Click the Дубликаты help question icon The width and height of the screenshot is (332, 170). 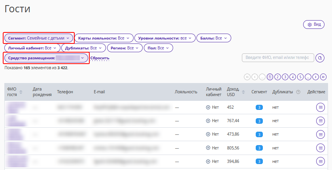click(298, 92)
